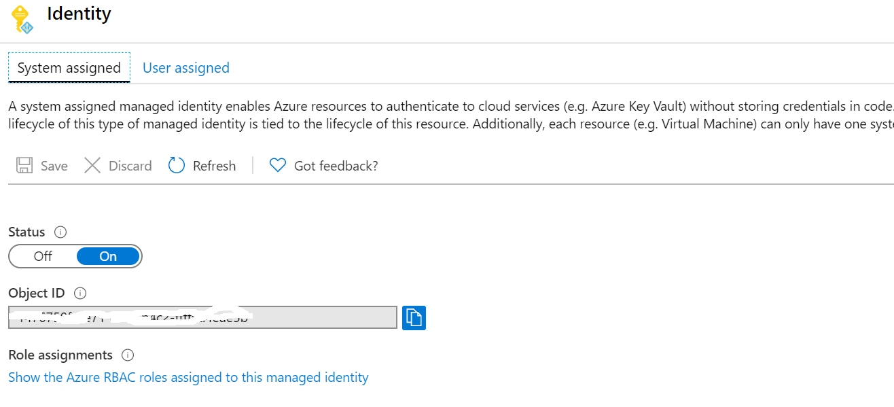
Task: Click the Refresh command label
Action: (214, 165)
